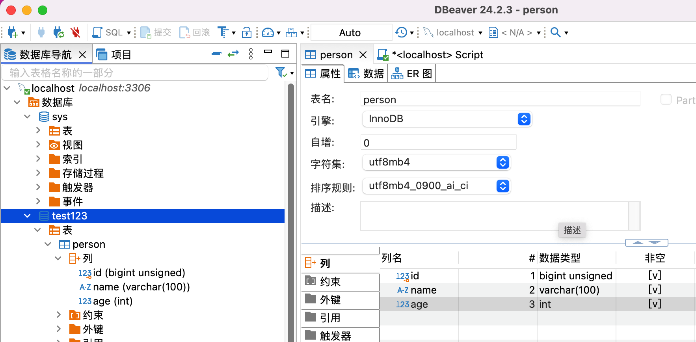Viewport: 696px width, 342px height.
Task: Close the 数据库导航 tab
Action: click(82, 55)
